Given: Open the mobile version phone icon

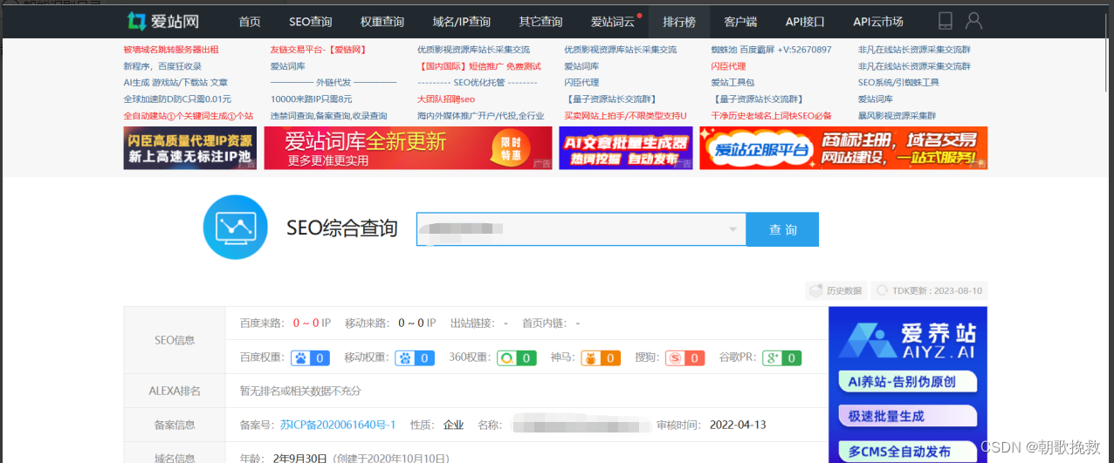Looking at the screenshot, I should point(945,21).
